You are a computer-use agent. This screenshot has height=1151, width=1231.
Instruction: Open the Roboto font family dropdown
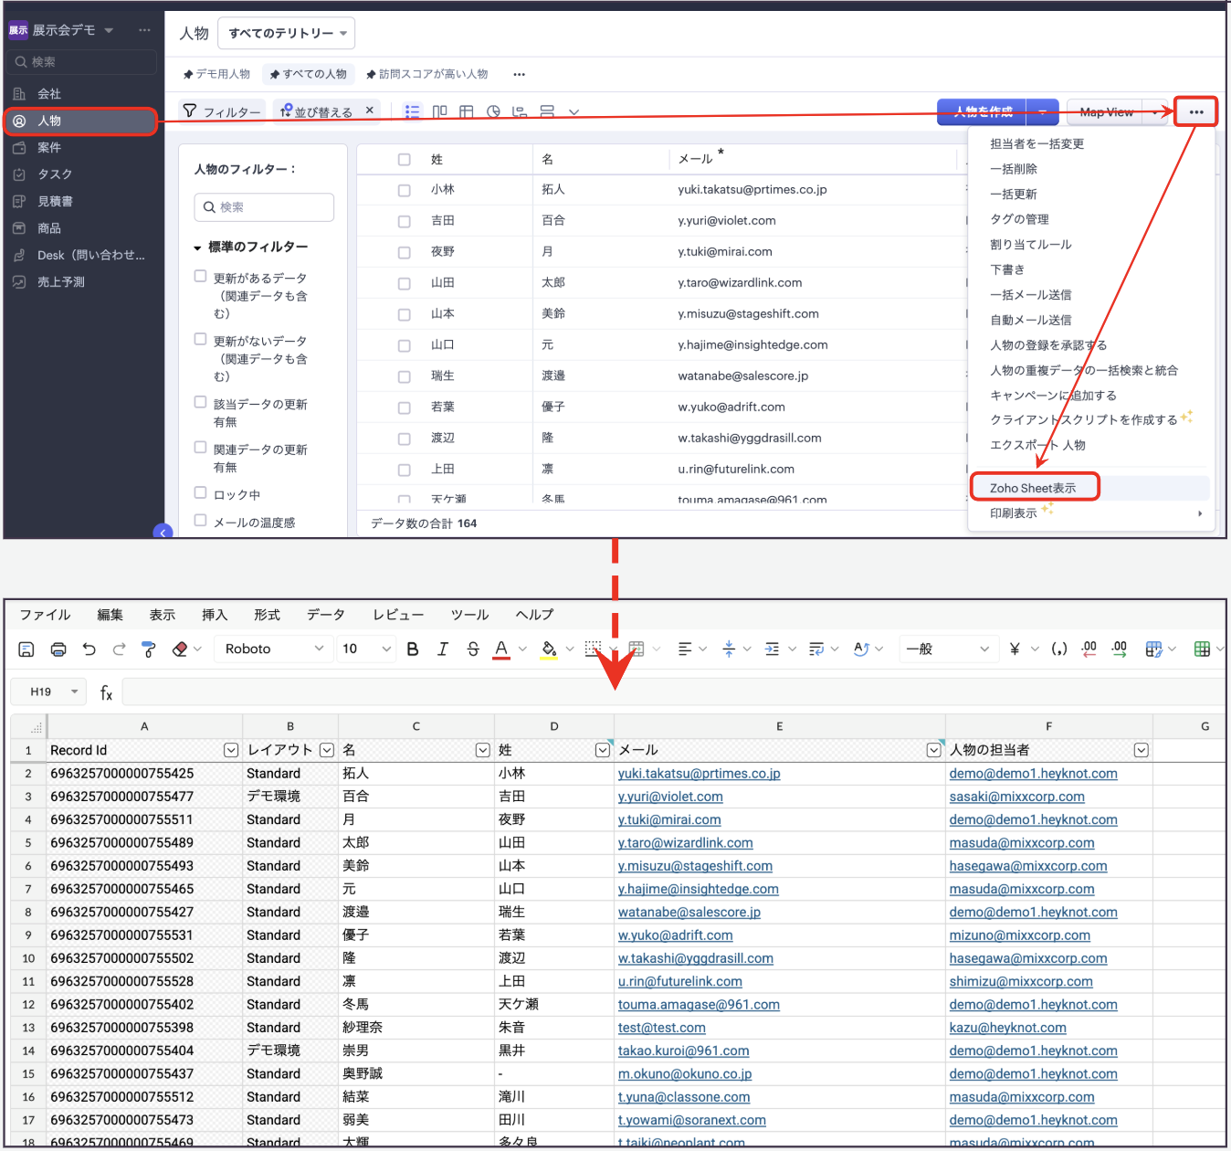[274, 649]
